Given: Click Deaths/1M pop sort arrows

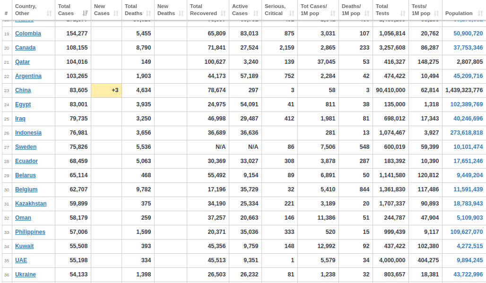Looking at the screenshot, I should coord(367,13).
